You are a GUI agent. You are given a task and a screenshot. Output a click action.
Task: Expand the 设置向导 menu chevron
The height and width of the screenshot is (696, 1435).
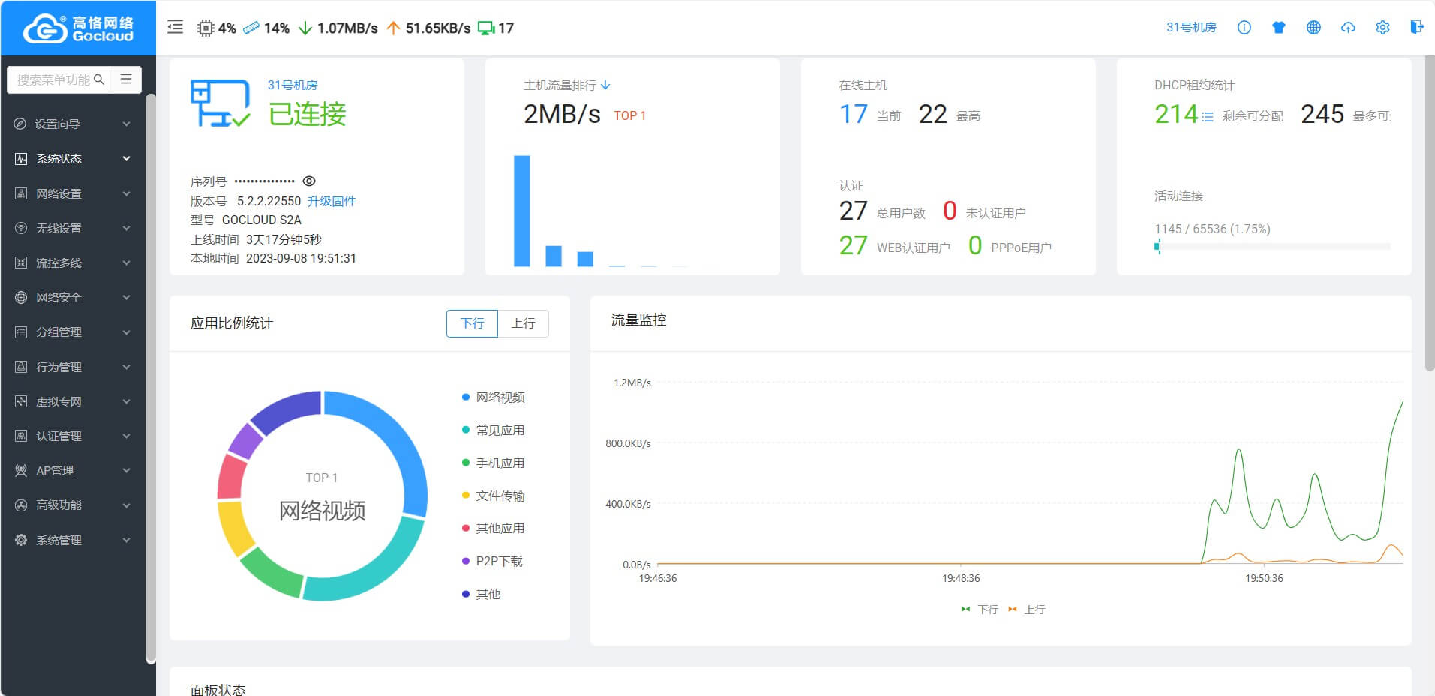126,124
